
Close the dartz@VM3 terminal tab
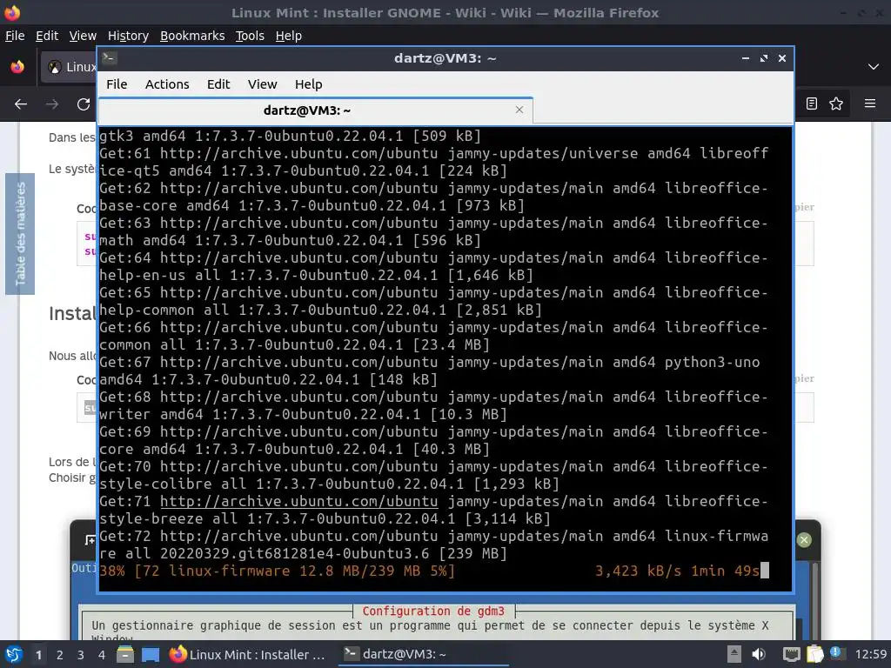click(x=519, y=110)
